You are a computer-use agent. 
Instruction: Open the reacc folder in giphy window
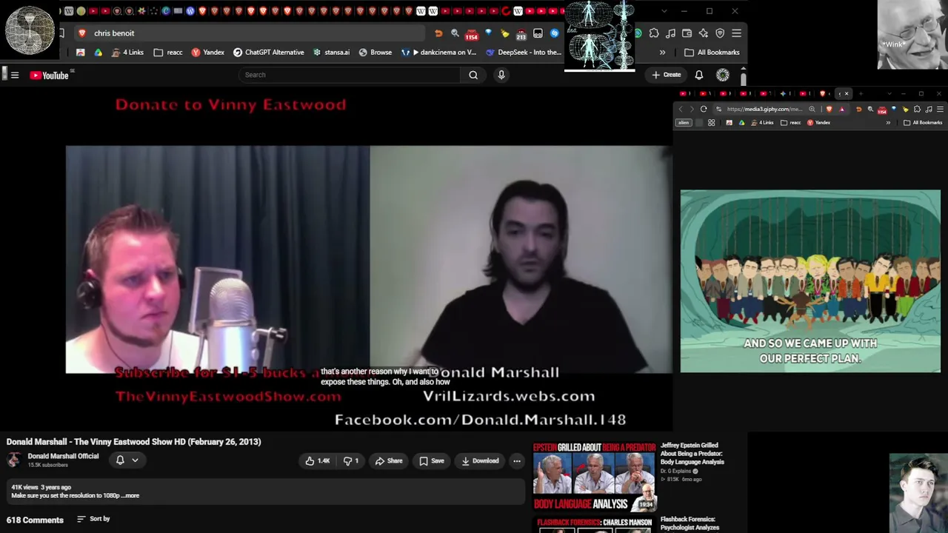pyautogui.click(x=791, y=123)
